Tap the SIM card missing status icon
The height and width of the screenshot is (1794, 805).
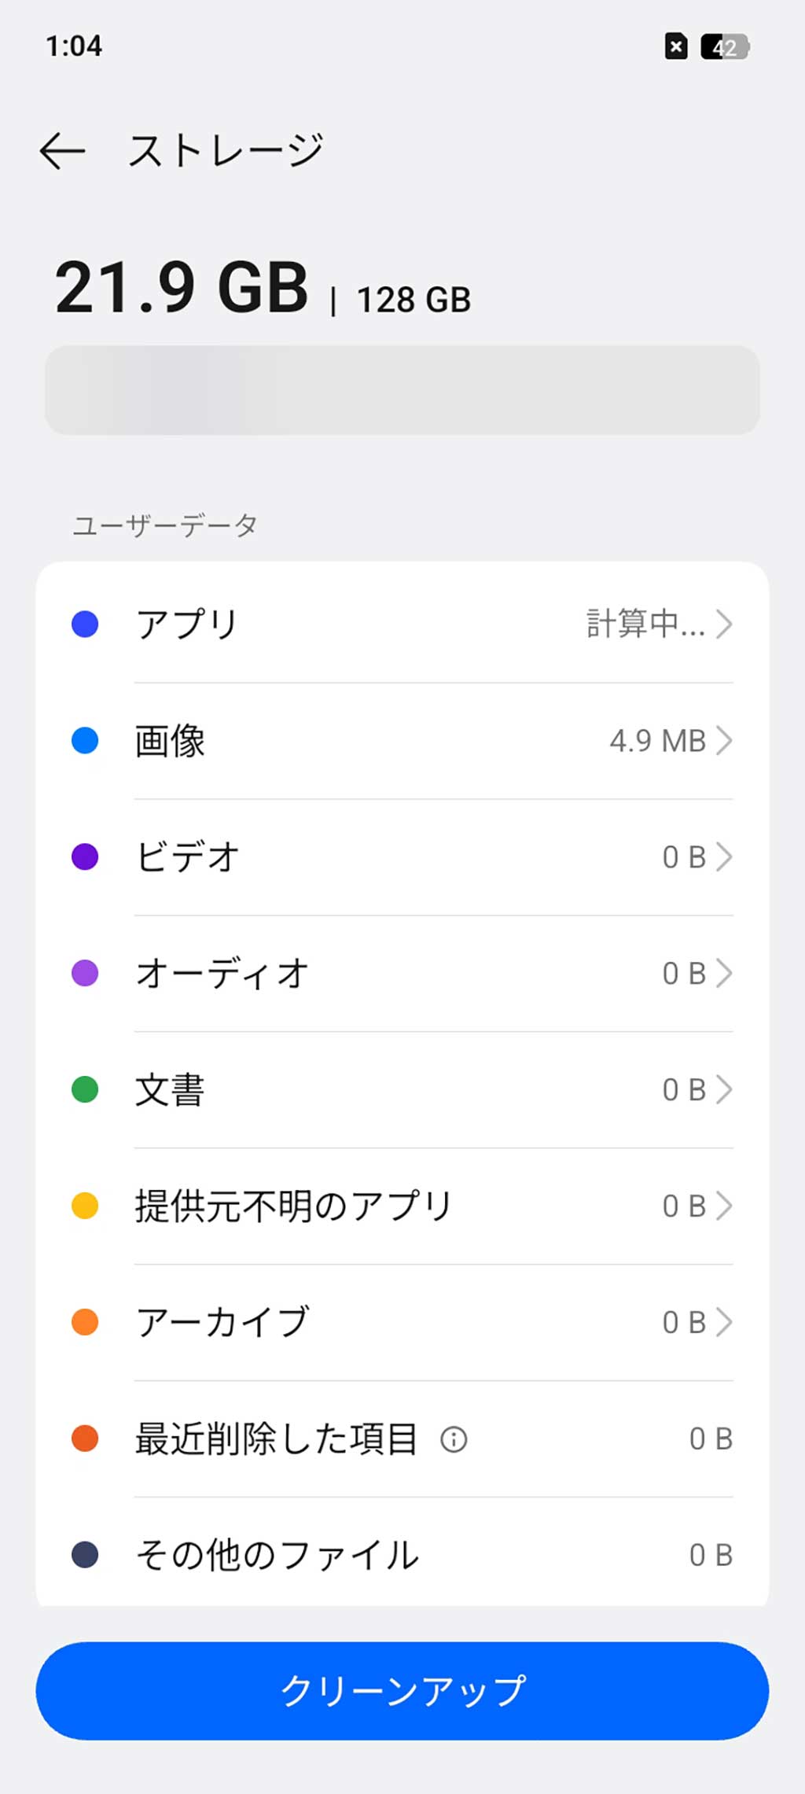[676, 47]
